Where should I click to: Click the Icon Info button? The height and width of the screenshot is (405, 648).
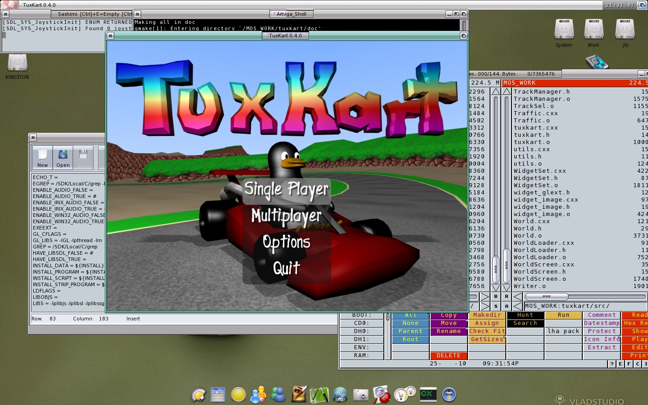point(602,339)
